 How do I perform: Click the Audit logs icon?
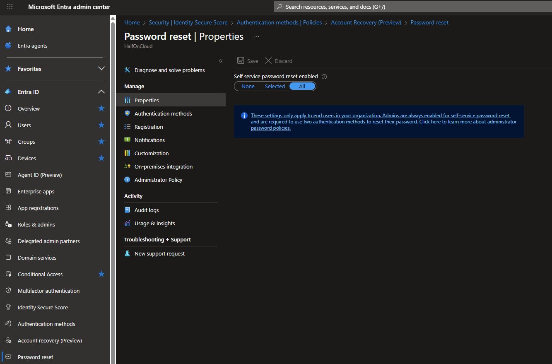(x=128, y=210)
